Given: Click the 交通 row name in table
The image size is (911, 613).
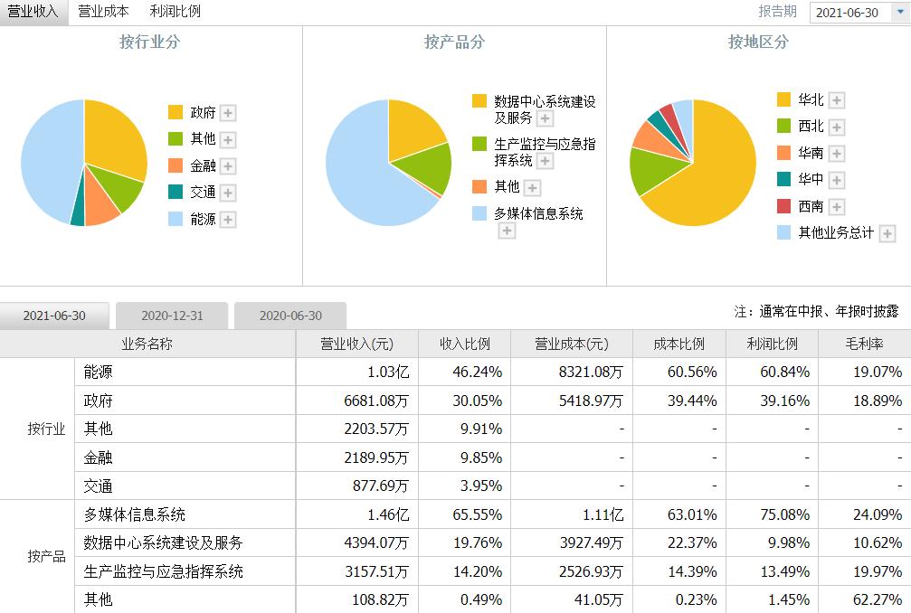Looking at the screenshot, I should tap(98, 486).
